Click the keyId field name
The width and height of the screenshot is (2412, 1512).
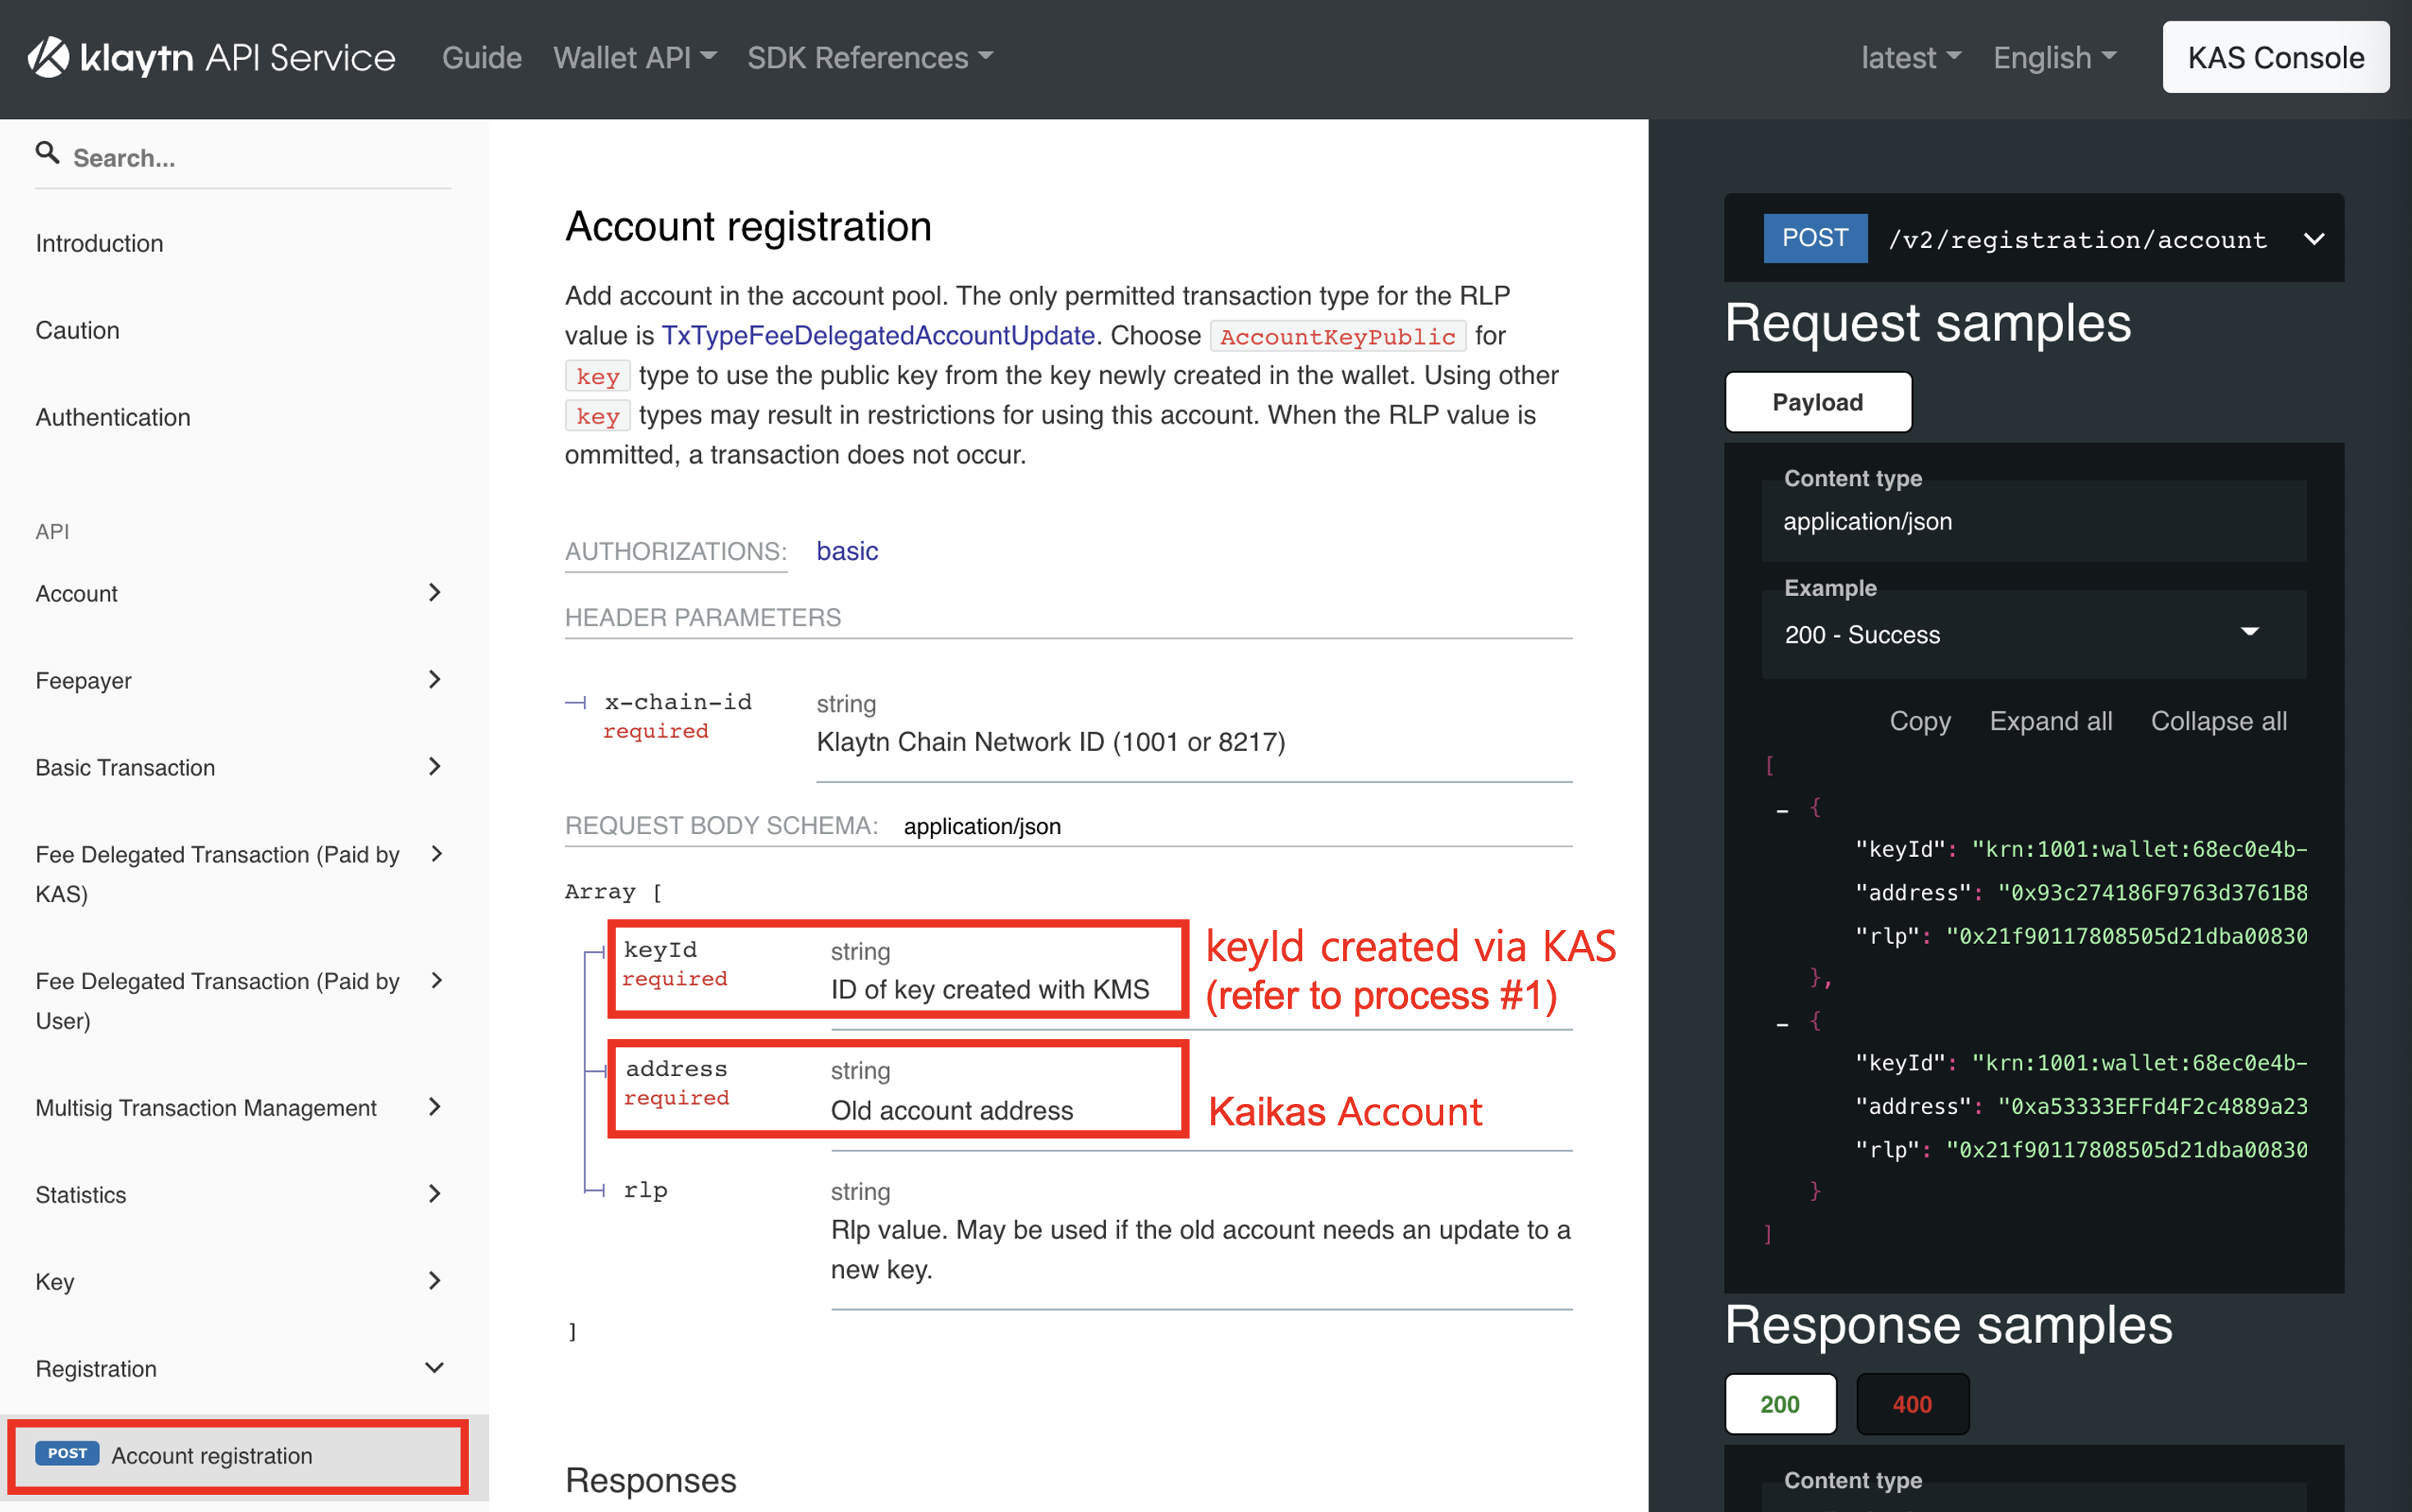click(x=660, y=950)
